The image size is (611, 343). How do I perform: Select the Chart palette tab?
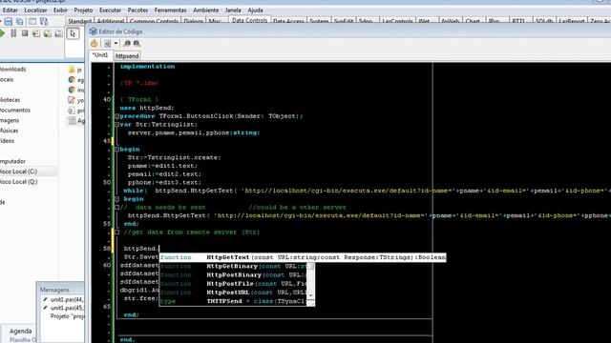473,21
